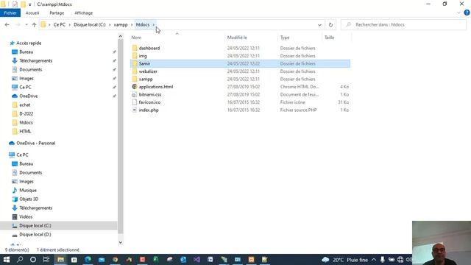This screenshot has height=265, width=471.
Task: Select the dashboard folder
Action: [x=149, y=48]
